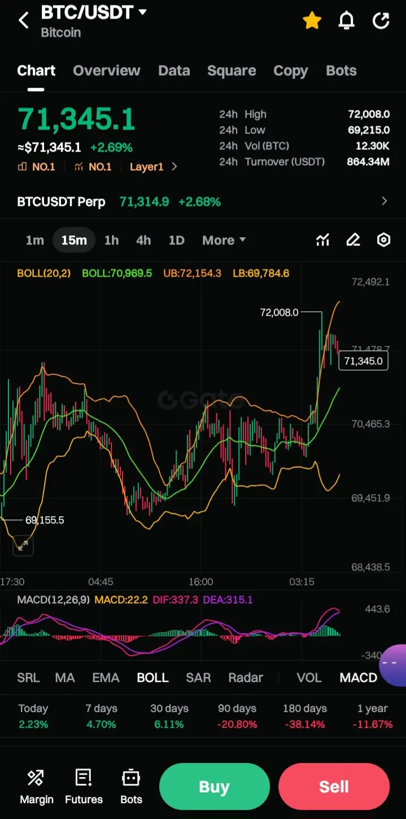Open the Data tab
This screenshot has width=406, height=819.
[174, 71]
